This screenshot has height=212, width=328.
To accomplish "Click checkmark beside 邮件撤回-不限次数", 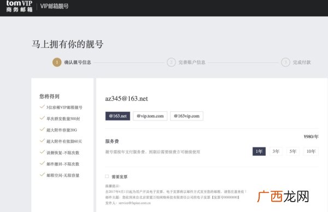I will [x=42, y=163].
